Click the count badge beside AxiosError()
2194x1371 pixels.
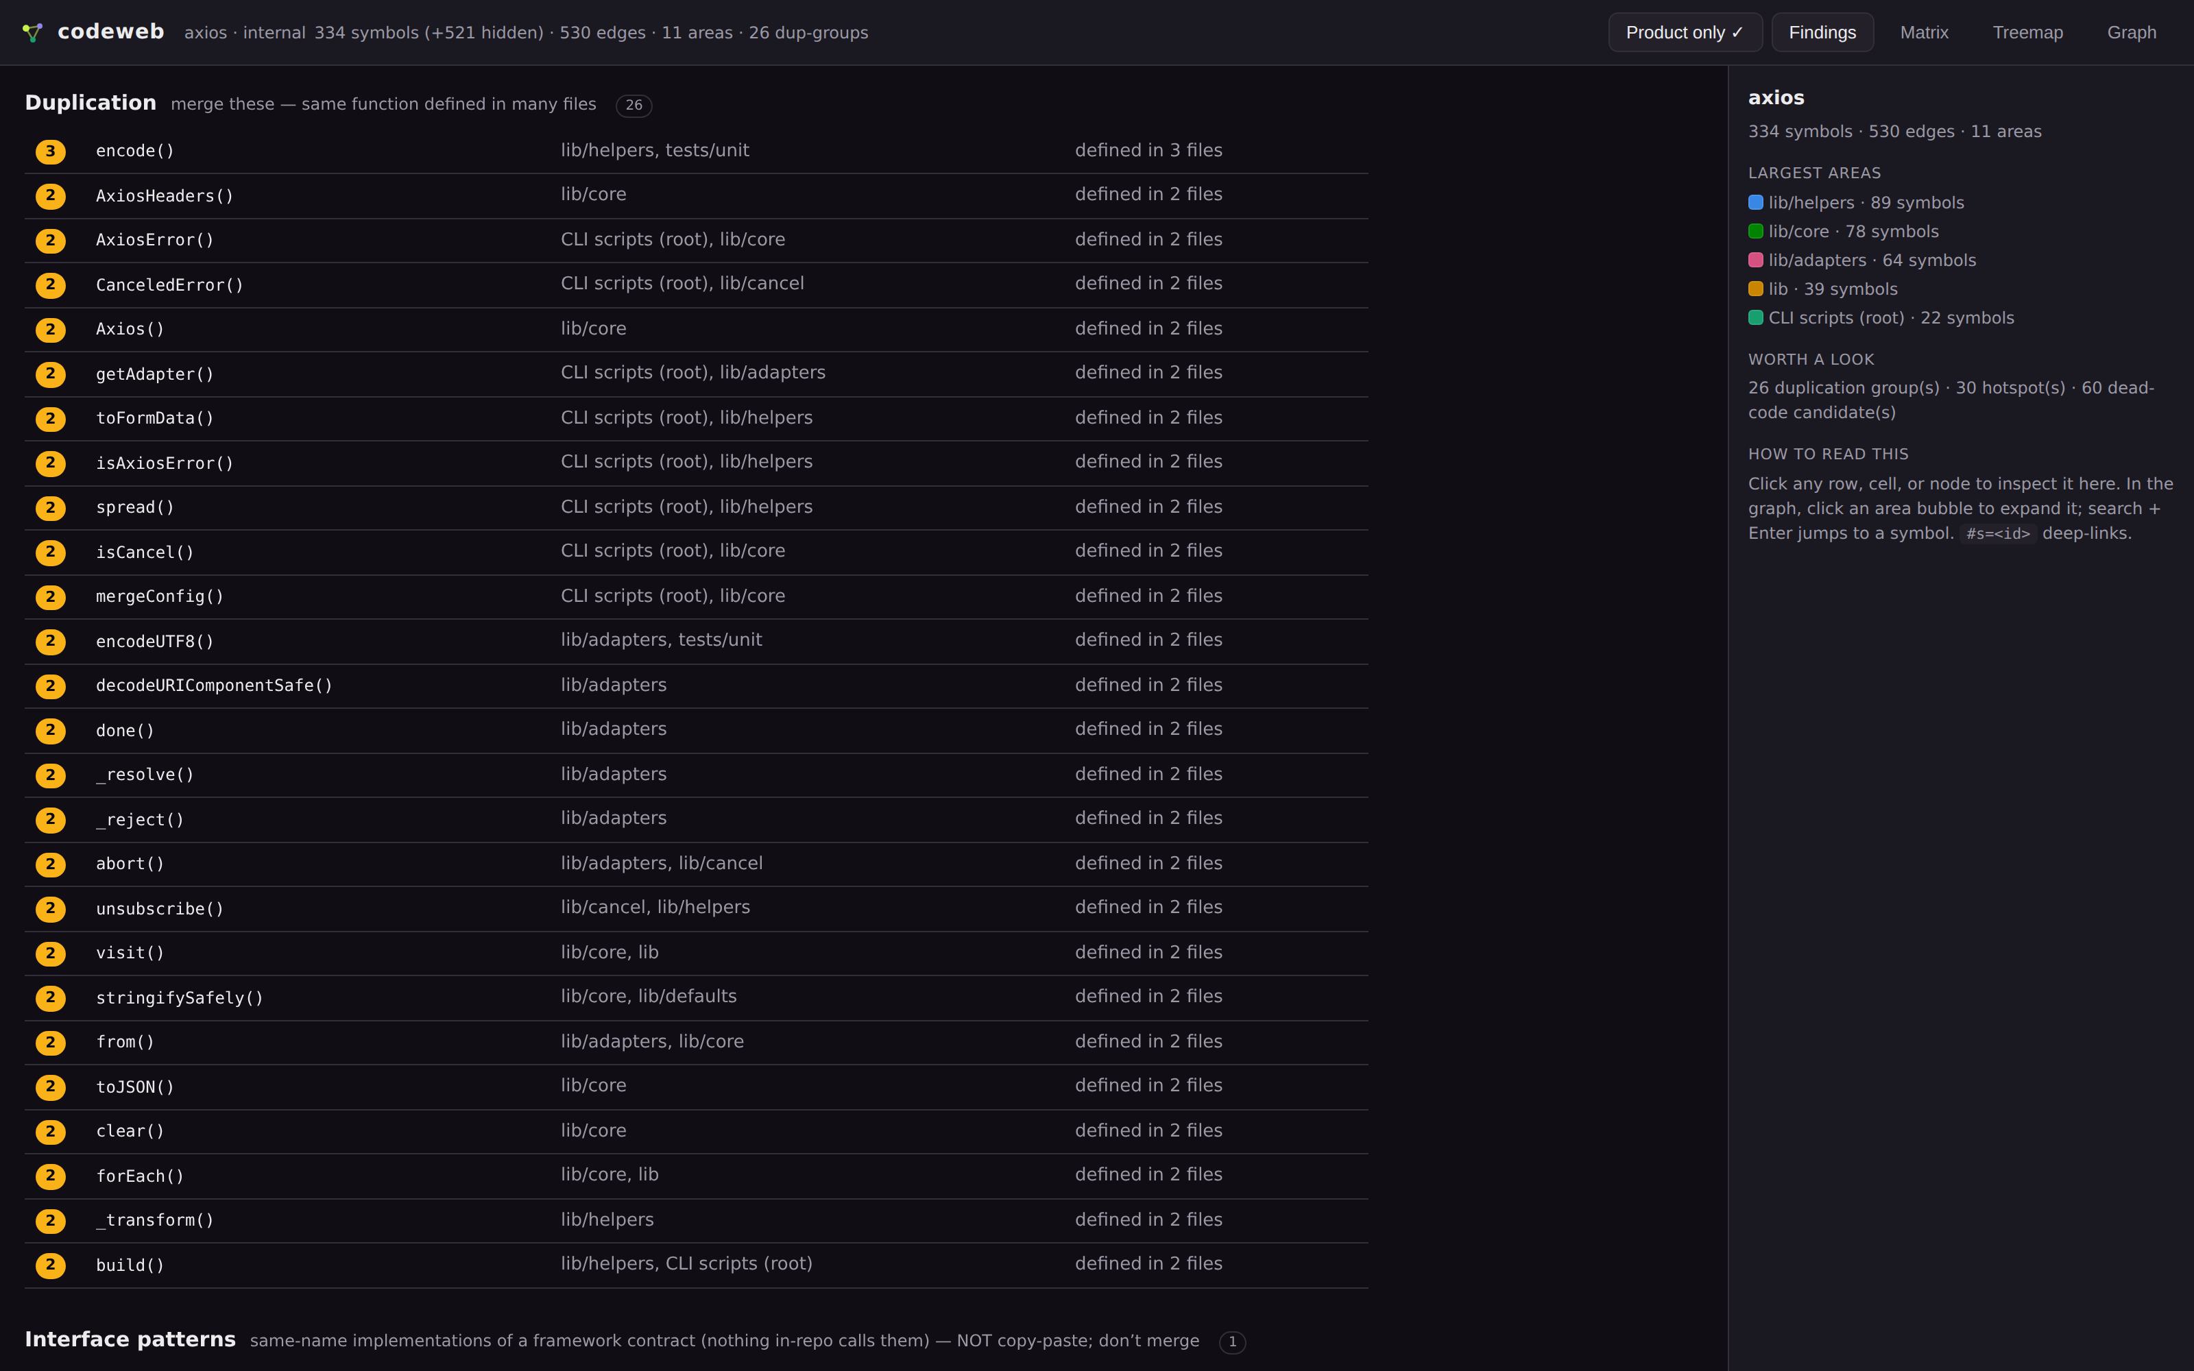tap(51, 241)
